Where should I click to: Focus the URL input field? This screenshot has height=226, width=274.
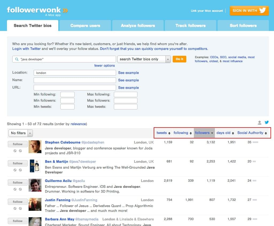point(75,88)
